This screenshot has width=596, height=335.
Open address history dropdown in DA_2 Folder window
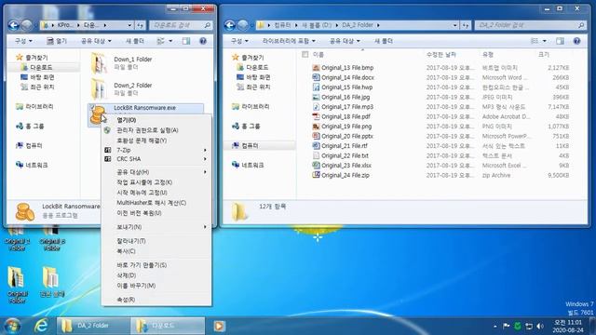pos(455,25)
